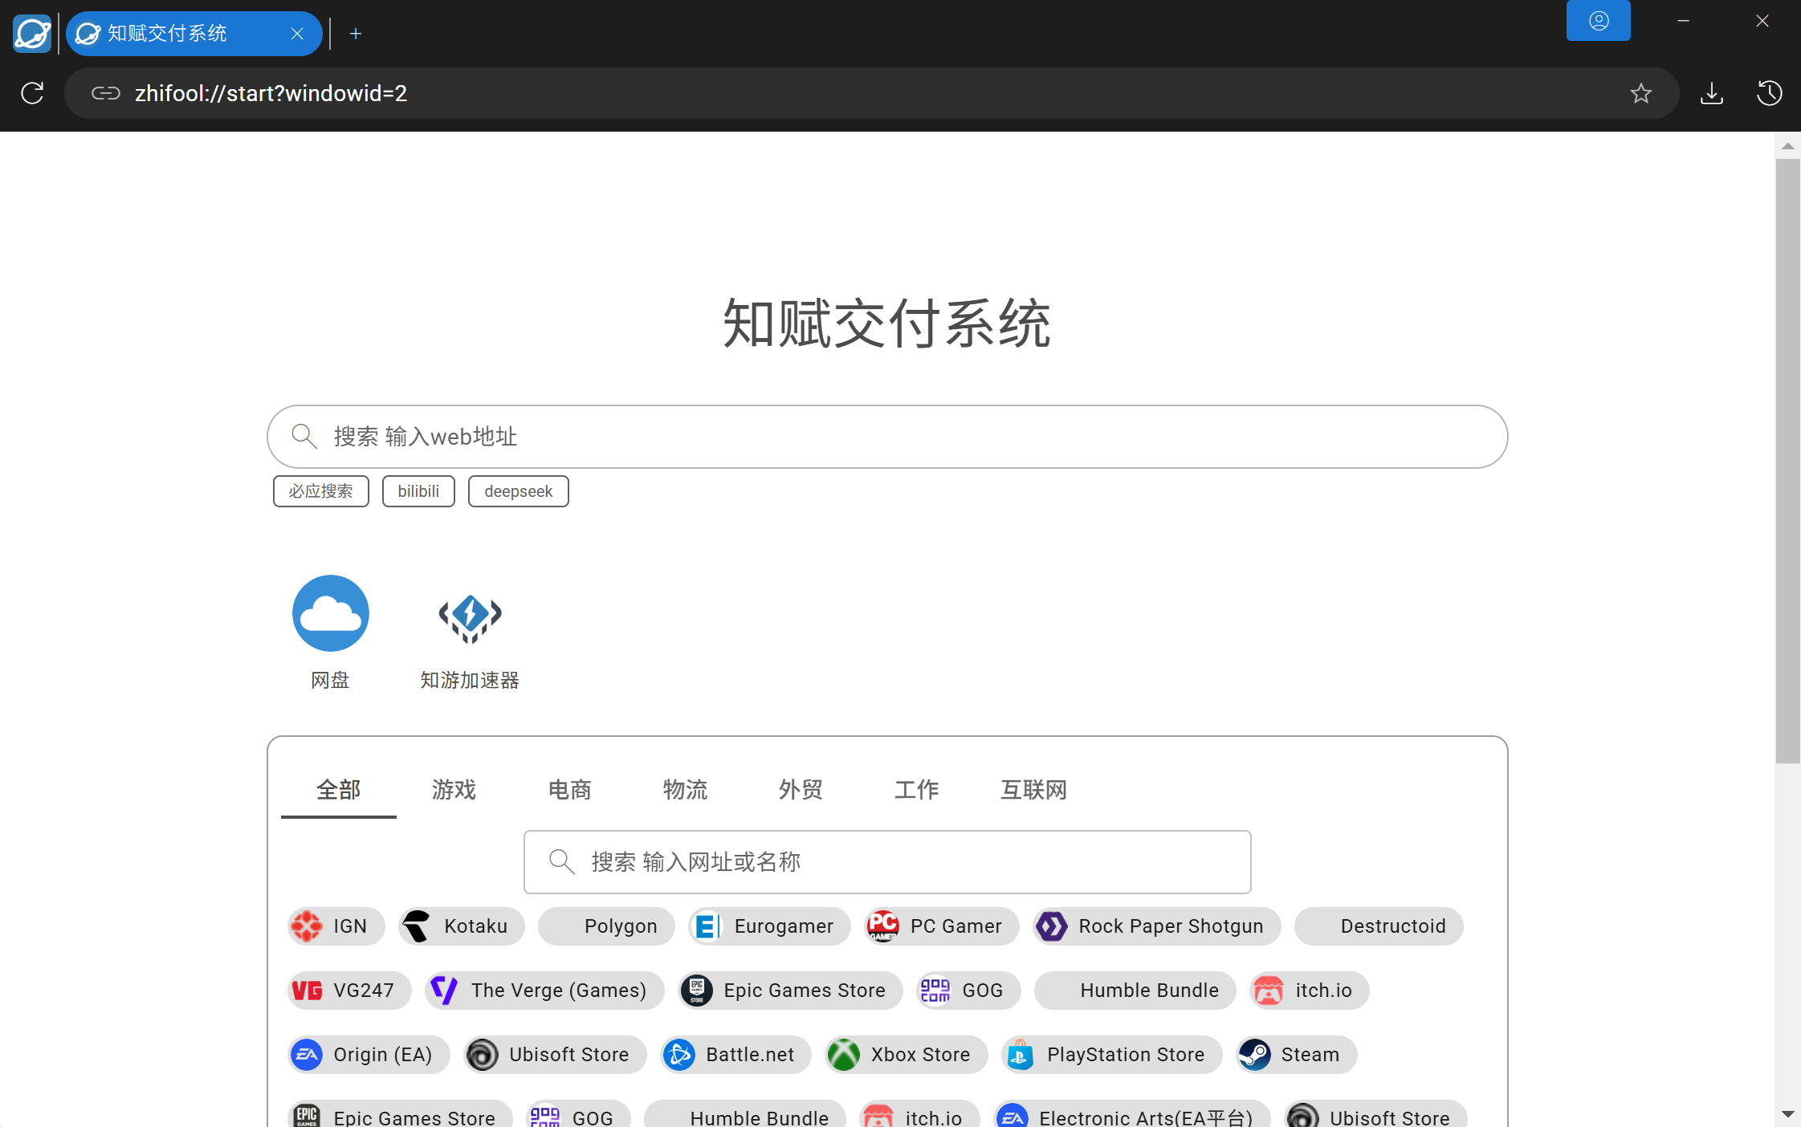Viewport: 1801px width, 1127px height.
Task: Open the PlayStation Store chip
Action: 1111,1054
